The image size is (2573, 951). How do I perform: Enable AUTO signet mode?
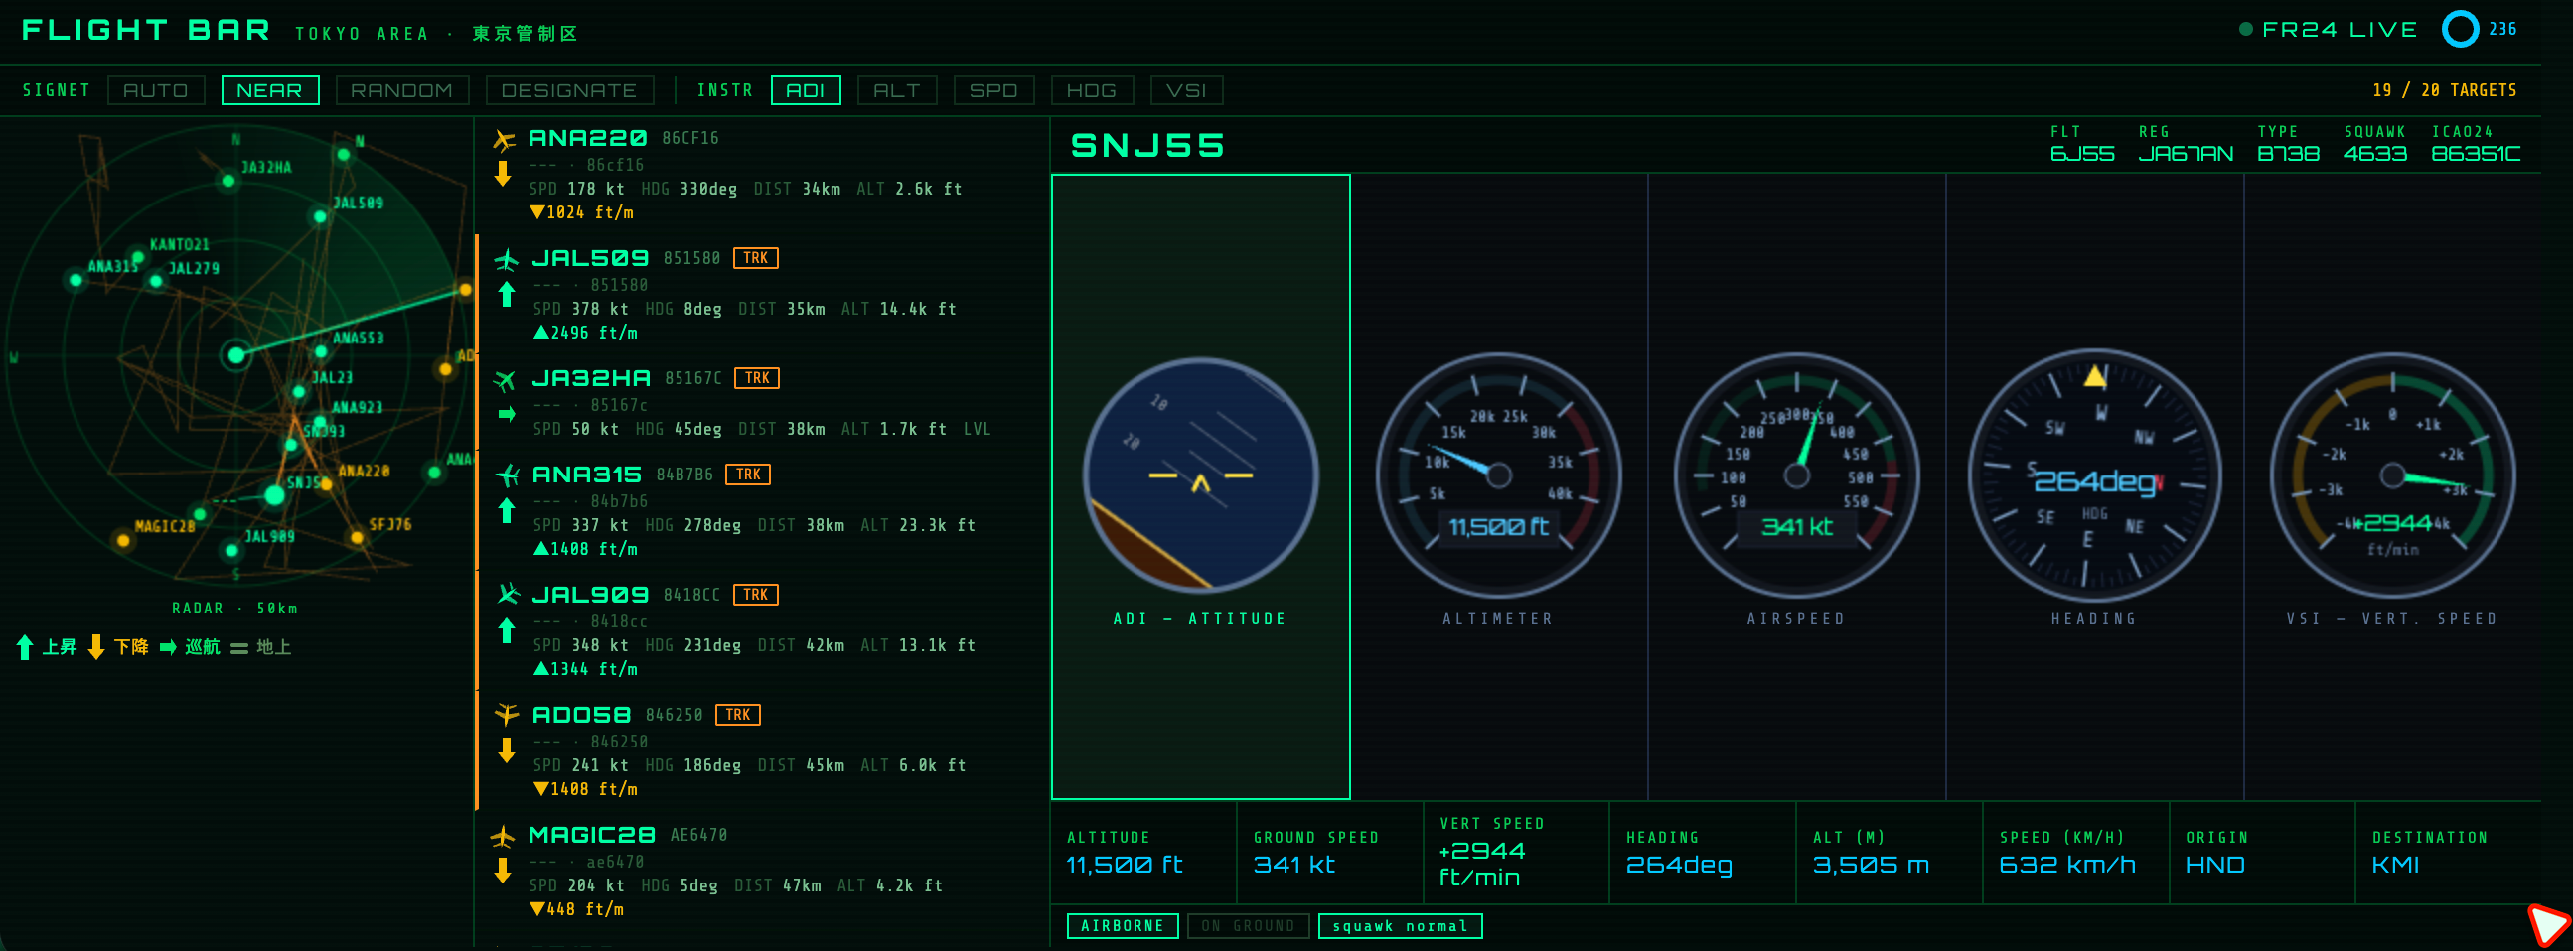pos(156,90)
